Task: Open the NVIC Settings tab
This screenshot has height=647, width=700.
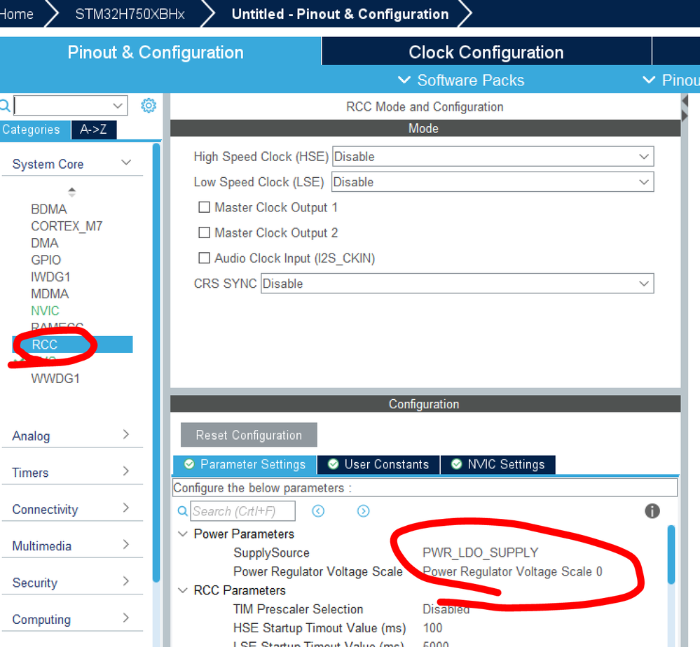Action: tap(497, 464)
